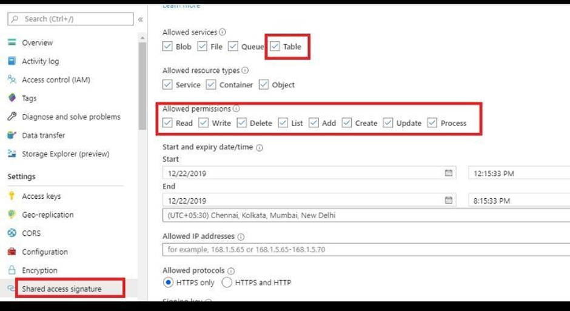Click the info icon beside Allowed services
The image size is (570, 311).
tap(223, 32)
